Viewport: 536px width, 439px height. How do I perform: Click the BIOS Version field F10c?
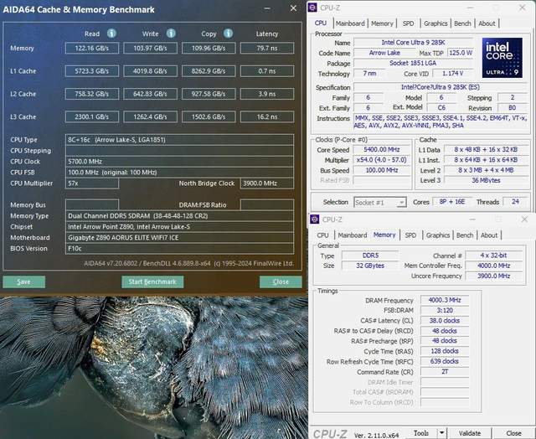(x=179, y=249)
